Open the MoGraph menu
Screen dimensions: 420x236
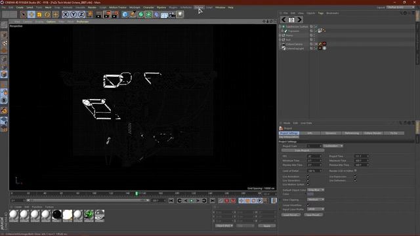[x=135, y=7]
